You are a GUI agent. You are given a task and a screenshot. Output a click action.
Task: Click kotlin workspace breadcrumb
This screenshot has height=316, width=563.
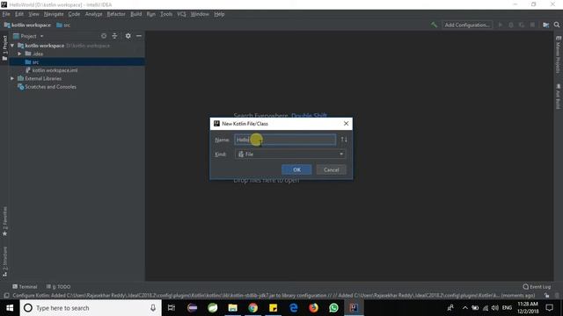point(27,25)
